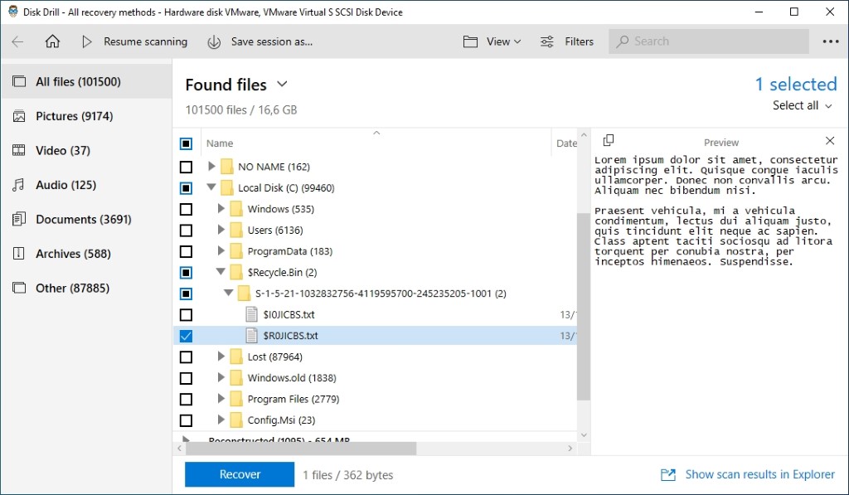Open the three-dot more options menu
This screenshot has width=849, height=495.
point(831,41)
